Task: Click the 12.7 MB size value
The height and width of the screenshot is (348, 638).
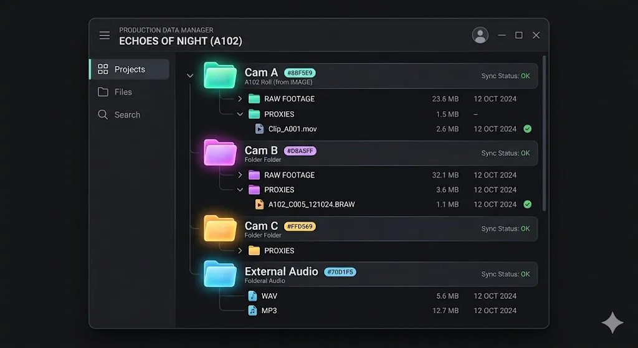Action: pyautogui.click(x=445, y=311)
